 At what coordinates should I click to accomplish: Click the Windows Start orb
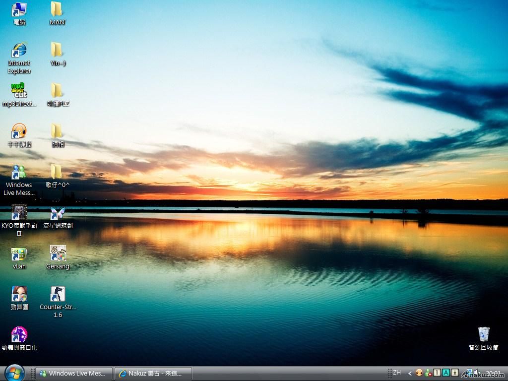(14, 373)
